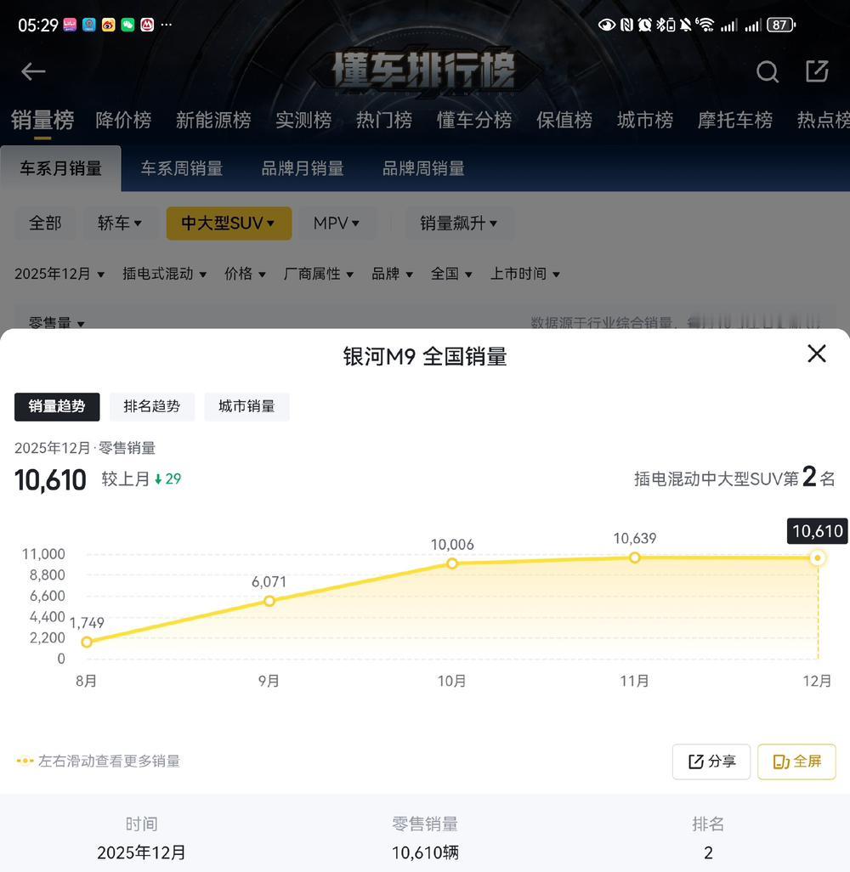Select 品牌周销量 sub-tab
The width and height of the screenshot is (850, 872).
(x=423, y=168)
